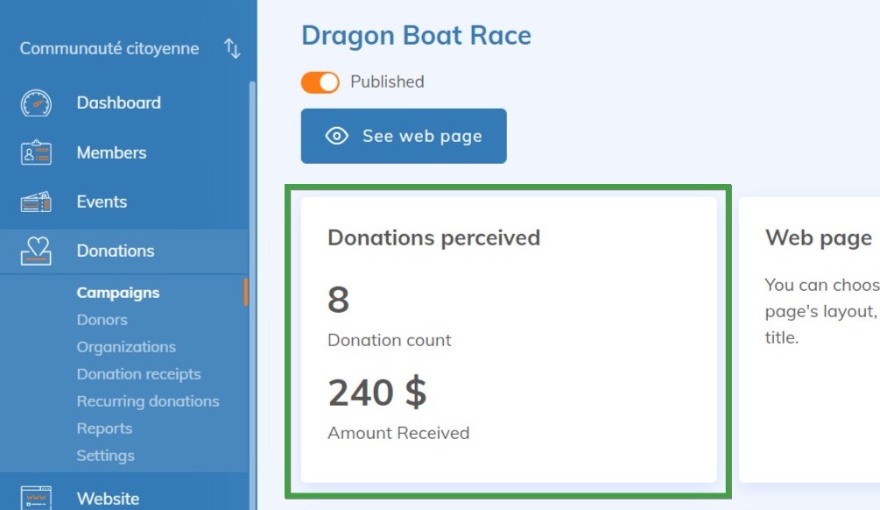880x510 pixels.
Task: Open the donation Reports page
Action: pyautogui.click(x=104, y=429)
